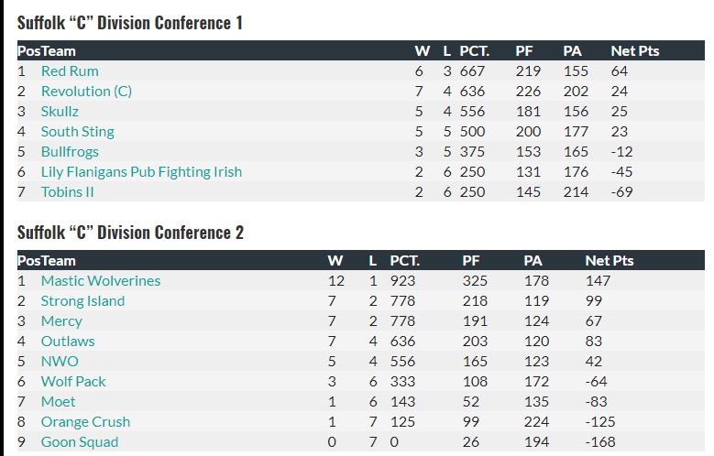
Task: Select the Goon Squad team link
Action: pos(80,442)
